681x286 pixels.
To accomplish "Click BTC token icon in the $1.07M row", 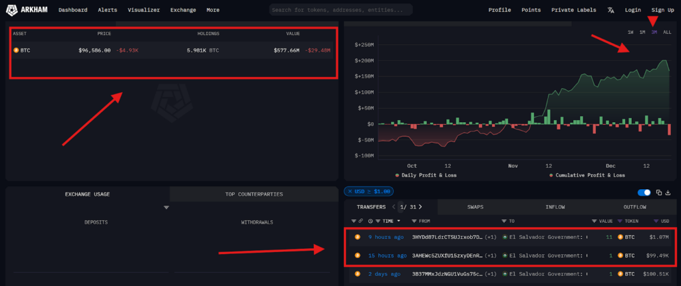I will pos(620,237).
